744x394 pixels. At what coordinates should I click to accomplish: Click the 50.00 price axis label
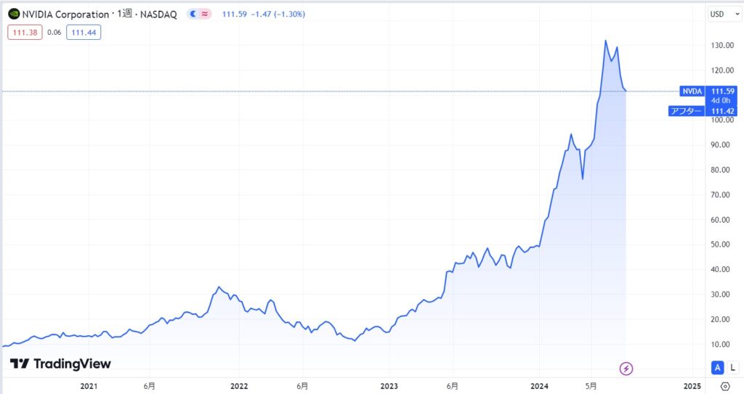pyautogui.click(x=720, y=245)
